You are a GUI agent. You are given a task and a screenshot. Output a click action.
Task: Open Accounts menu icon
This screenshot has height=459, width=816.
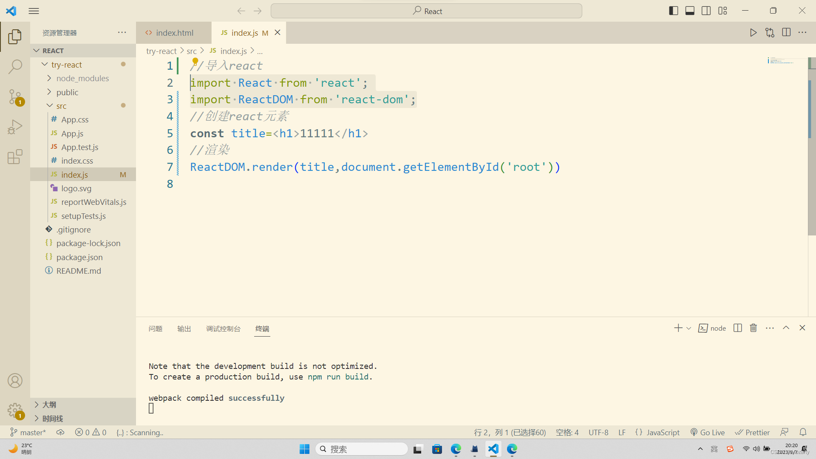coord(15,381)
